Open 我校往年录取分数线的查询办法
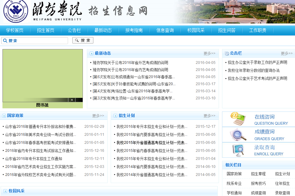Image resolution: width=295 pixels, height=196 pixels. 254,70
